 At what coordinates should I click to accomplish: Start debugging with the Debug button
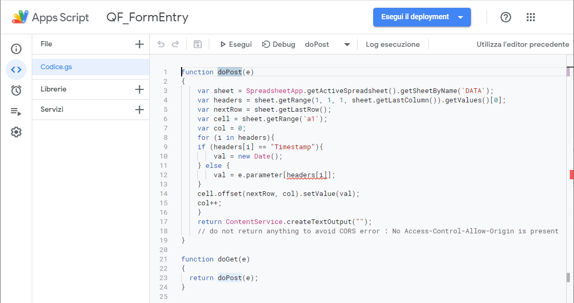pyautogui.click(x=278, y=44)
